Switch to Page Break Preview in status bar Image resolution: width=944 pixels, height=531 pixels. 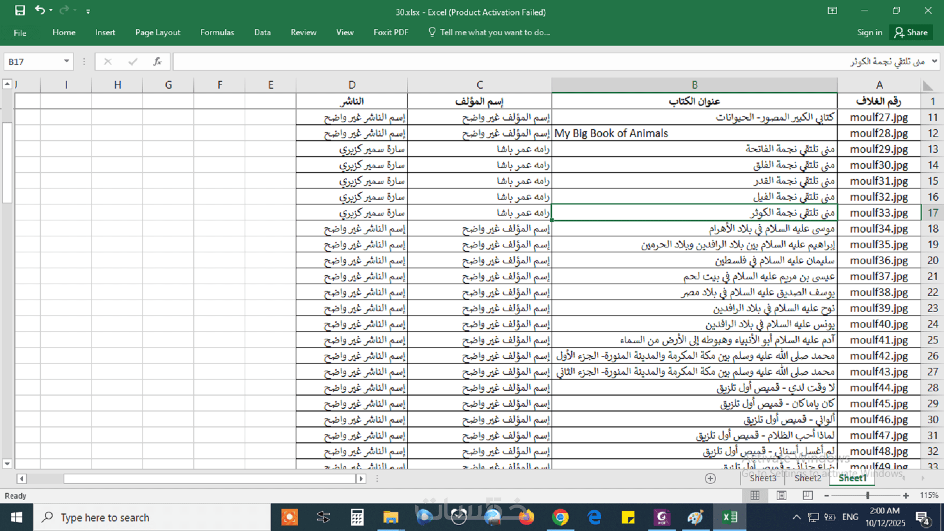[808, 495]
